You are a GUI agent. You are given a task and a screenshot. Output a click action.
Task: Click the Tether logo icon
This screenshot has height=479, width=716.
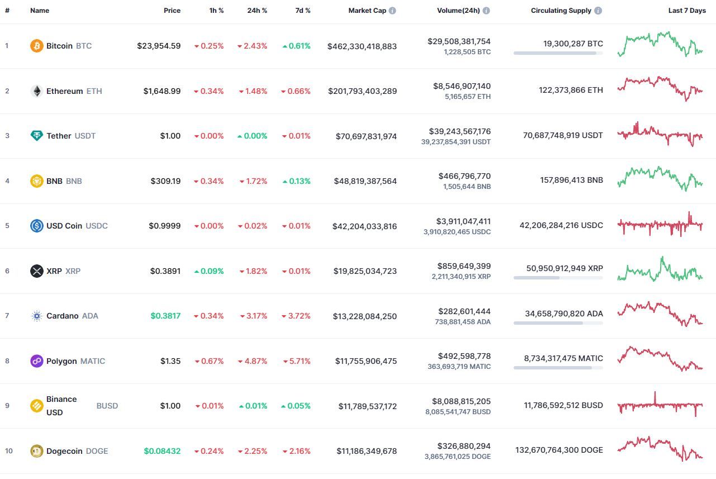37,136
